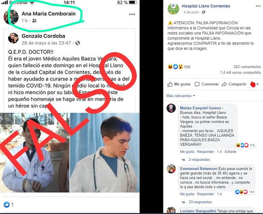The width and height of the screenshot is (263, 214).
Task: Expand 33 respuestas replies thread
Action: pos(200,202)
